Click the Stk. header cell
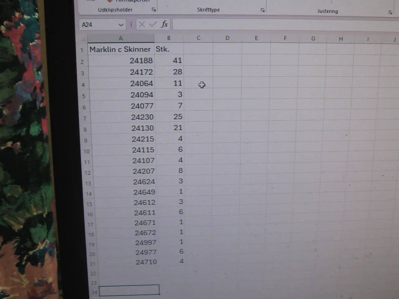 [x=169, y=49]
